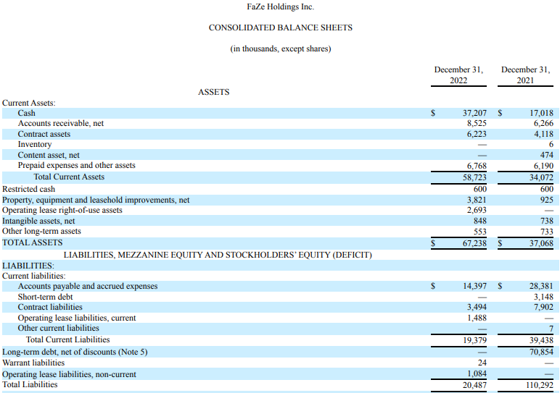Click contract liabilities value 3,494
This screenshot has width=560, height=393.
coord(477,308)
